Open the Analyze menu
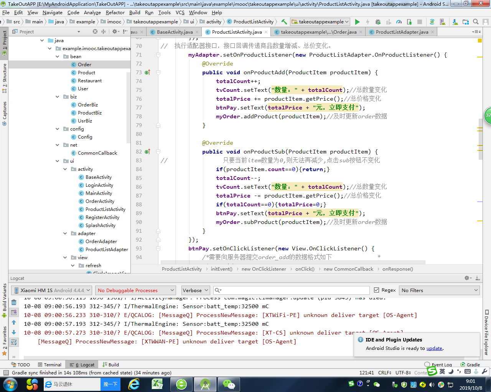The image size is (491, 392). 92,13
